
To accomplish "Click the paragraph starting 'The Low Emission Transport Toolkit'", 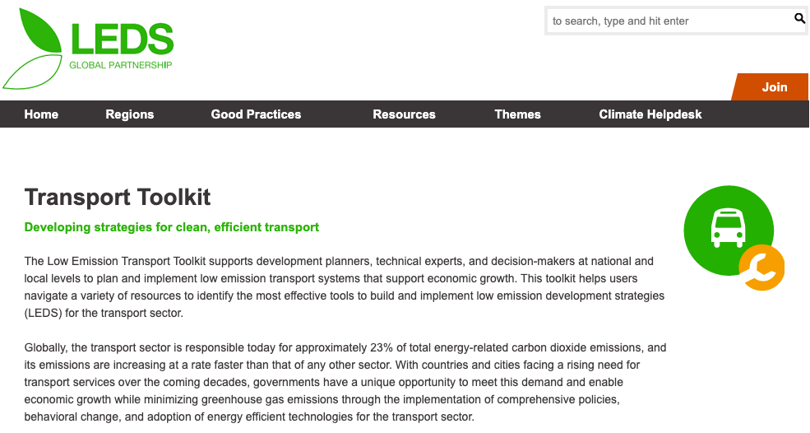I will coord(345,287).
